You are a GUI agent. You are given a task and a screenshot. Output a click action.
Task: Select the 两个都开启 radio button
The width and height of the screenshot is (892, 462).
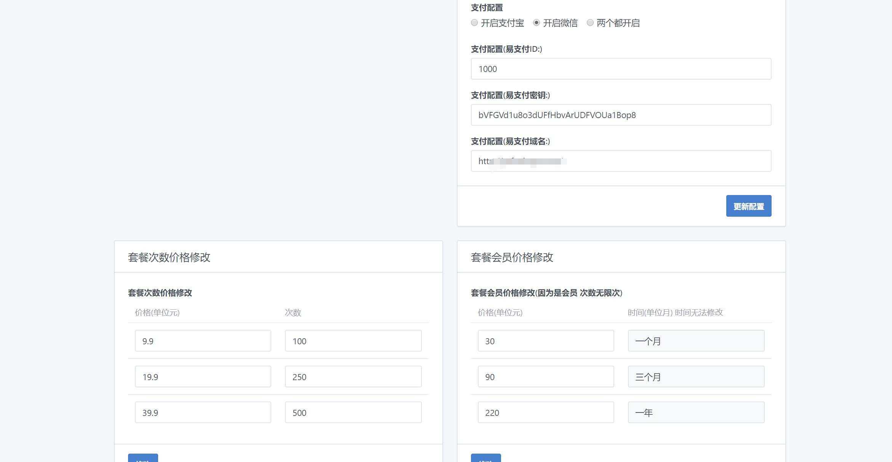590,23
